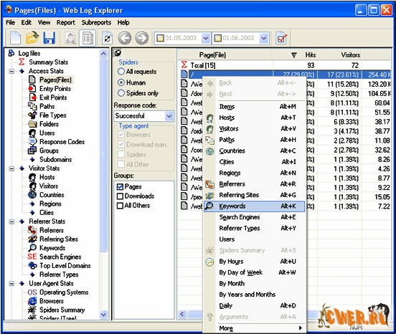Open the 31.05.2003 start date dropdown

coord(206,38)
